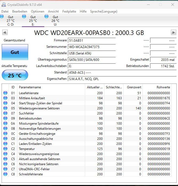Click the Eingeschaltet value 2035 mal
This screenshot has width=178, height=186.
[163, 60]
